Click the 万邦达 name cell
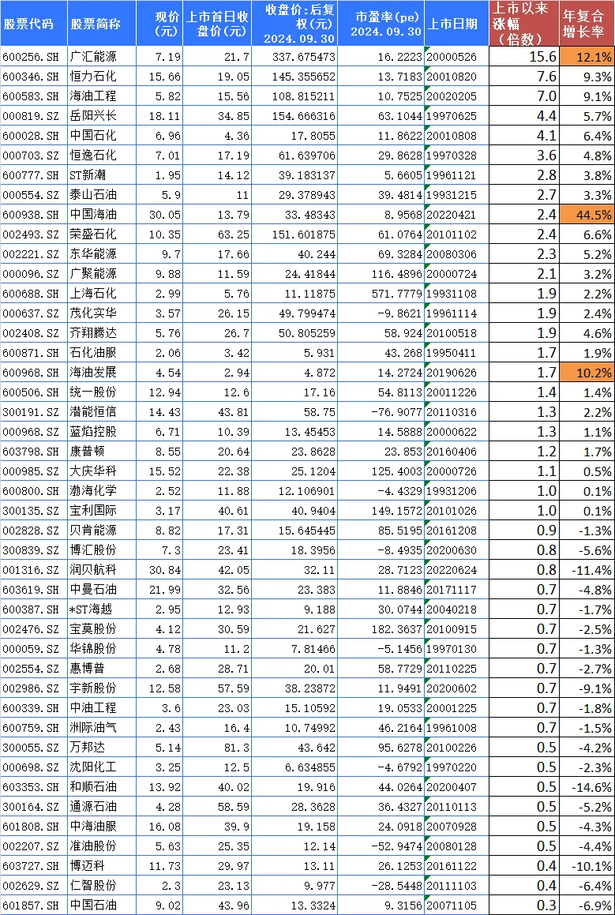 102,748
